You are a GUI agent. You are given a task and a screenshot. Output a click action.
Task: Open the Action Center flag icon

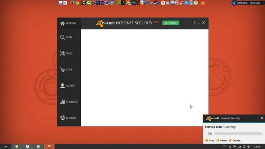click(x=235, y=147)
